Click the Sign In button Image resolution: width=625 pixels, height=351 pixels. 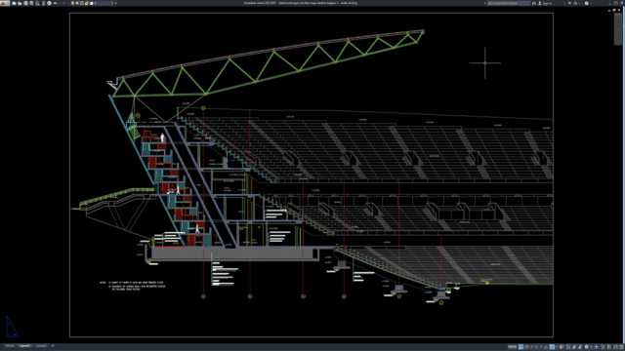click(x=545, y=3)
